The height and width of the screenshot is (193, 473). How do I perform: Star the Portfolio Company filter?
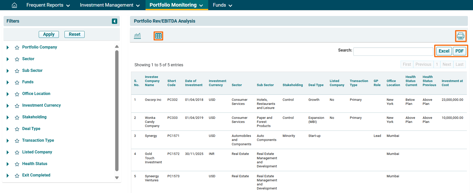(17, 47)
